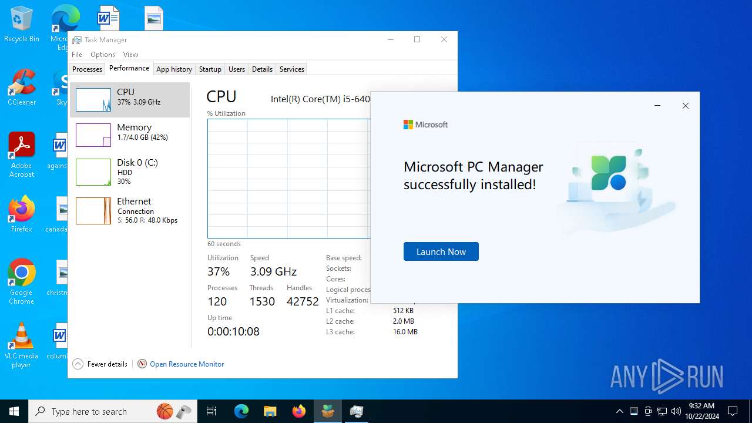Select Disk 0 (C:) performance item
The height and width of the screenshot is (423, 752).
point(130,172)
